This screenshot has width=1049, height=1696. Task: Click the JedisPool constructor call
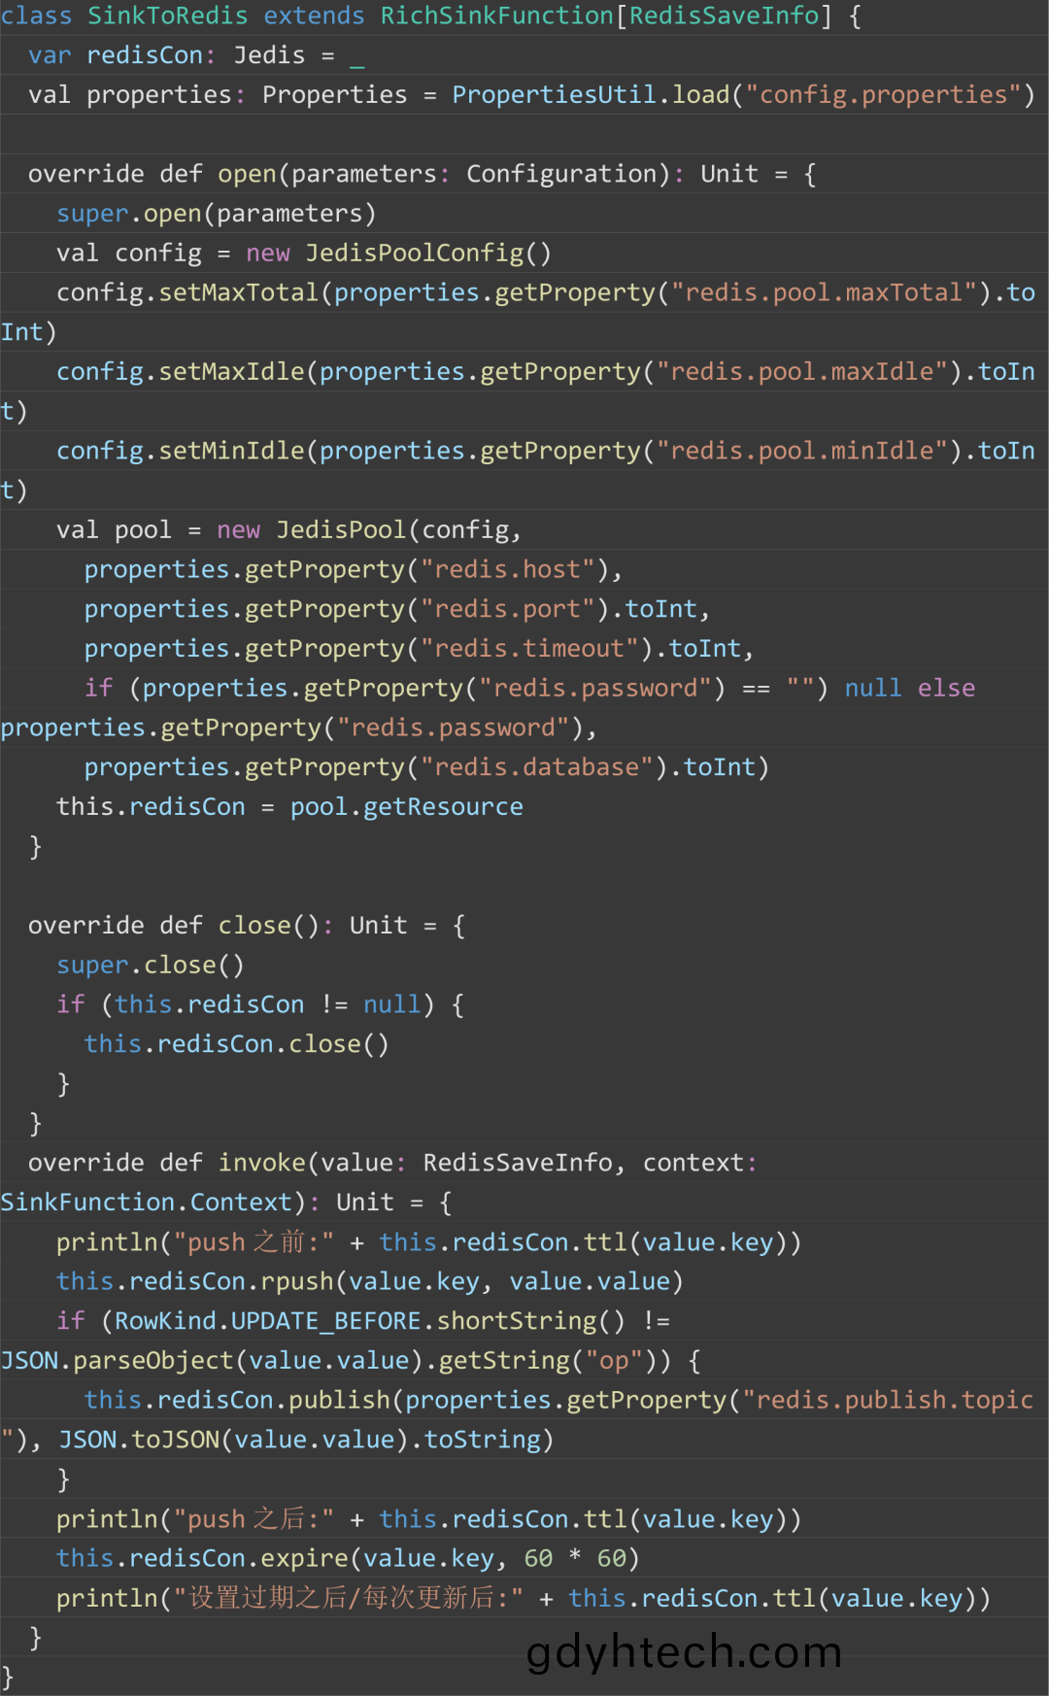point(341,530)
